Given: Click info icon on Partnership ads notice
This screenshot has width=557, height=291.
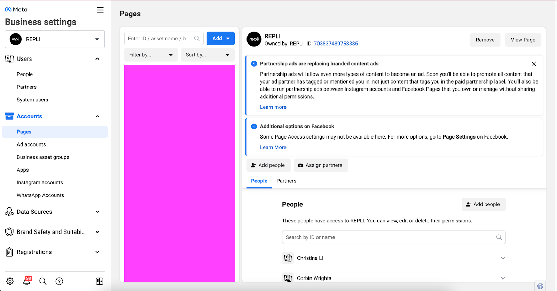Looking at the screenshot, I should [x=254, y=64].
